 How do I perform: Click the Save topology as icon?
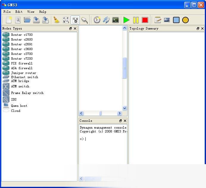[46, 20]
